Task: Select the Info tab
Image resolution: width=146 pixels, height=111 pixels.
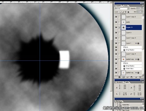Action: 127,82
